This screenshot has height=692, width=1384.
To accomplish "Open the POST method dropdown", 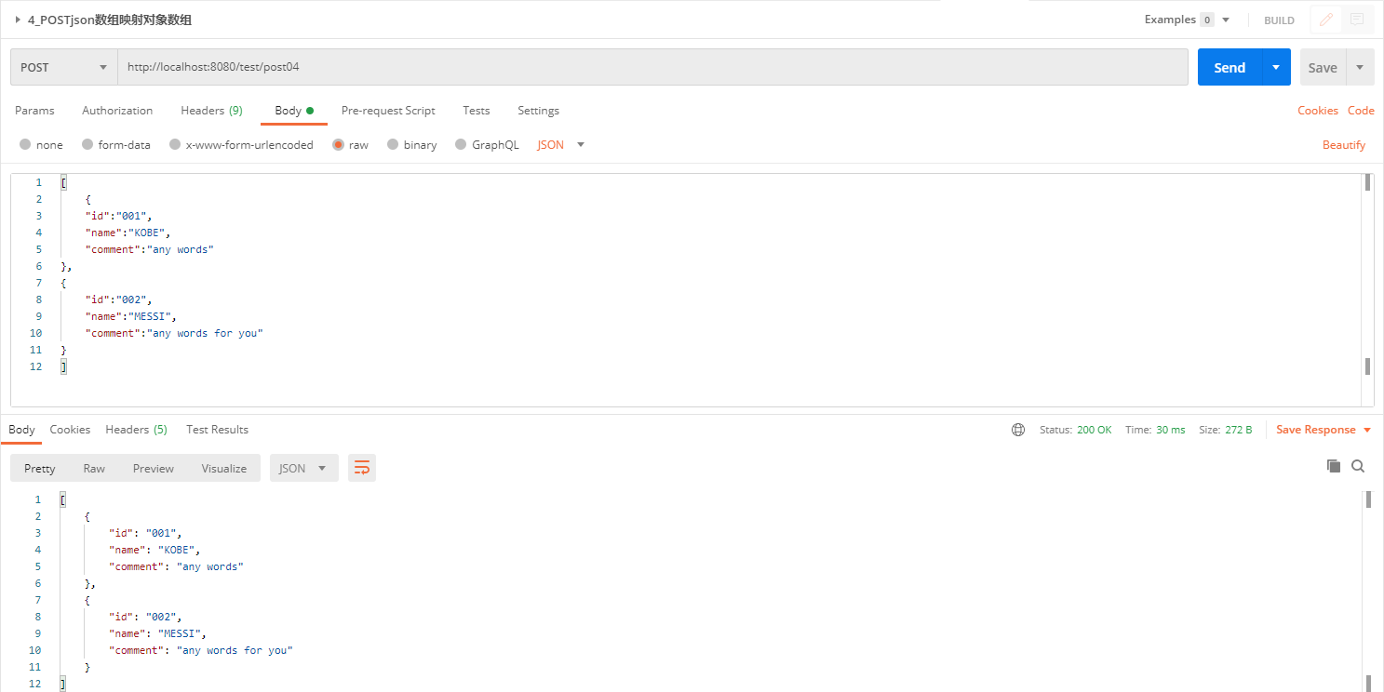I will [62, 67].
